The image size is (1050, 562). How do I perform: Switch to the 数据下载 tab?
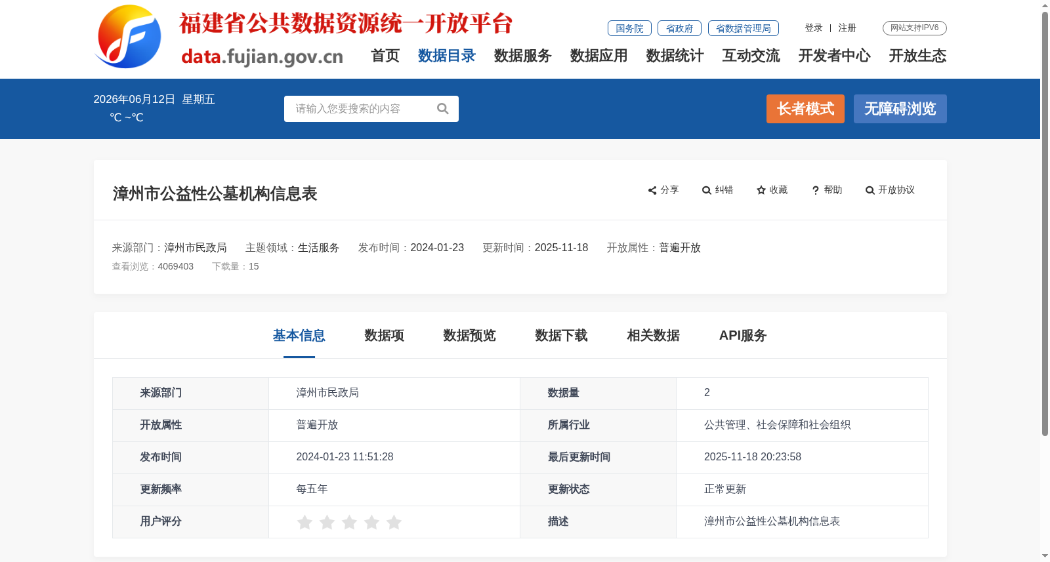(562, 336)
